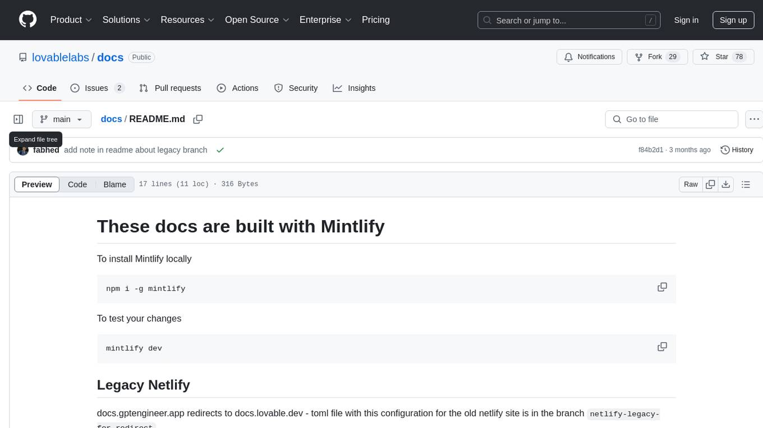Switch to the Code tab
The image size is (763, 428).
coord(40,88)
